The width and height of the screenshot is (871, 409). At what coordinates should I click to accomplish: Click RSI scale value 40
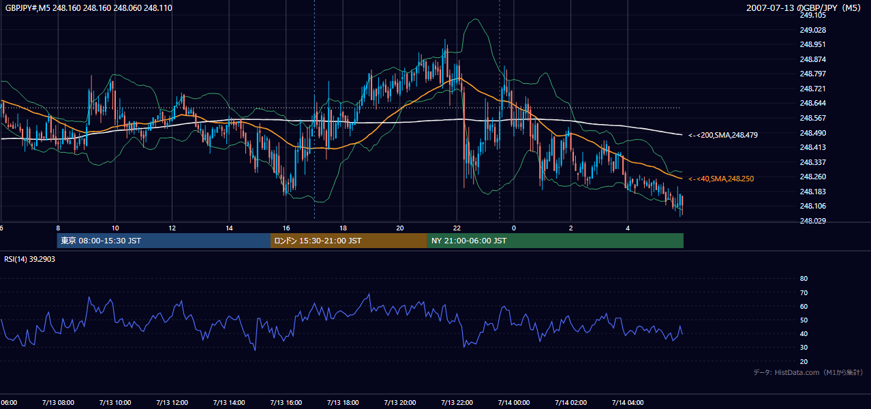pos(804,333)
